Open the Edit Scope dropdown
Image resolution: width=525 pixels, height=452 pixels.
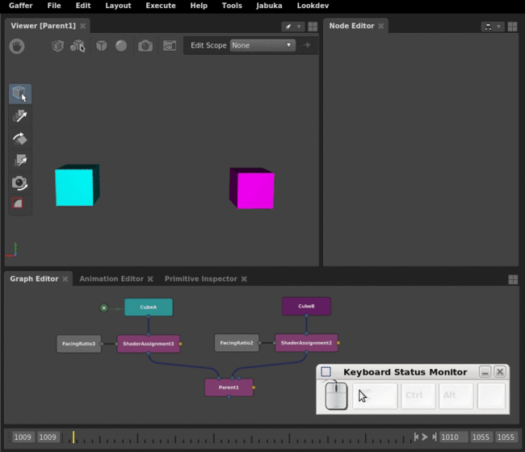[x=262, y=45]
